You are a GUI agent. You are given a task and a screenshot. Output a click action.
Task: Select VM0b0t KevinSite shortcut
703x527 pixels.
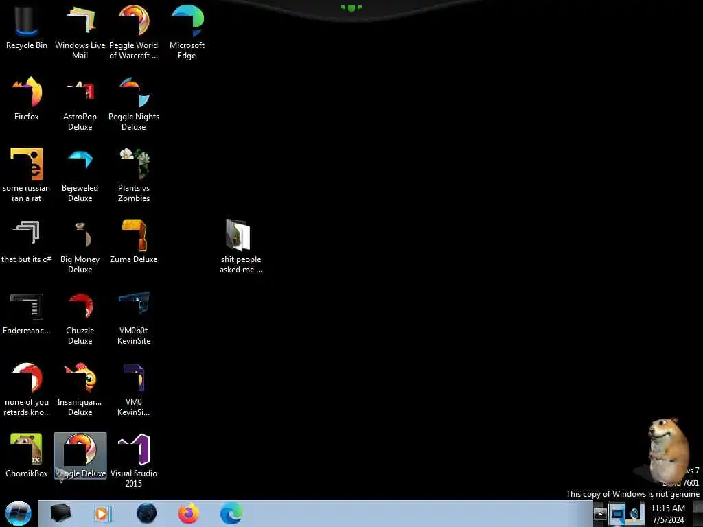pos(134,318)
